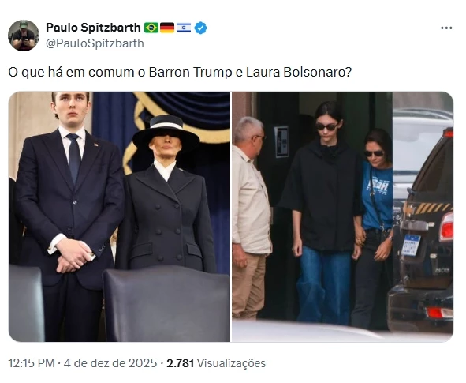Screen dimensions: 466x383
Task: Click the date 4 de dez de 2025
Action: tap(110, 363)
